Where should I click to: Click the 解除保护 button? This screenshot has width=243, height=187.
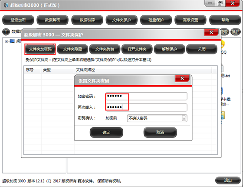point(169,49)
